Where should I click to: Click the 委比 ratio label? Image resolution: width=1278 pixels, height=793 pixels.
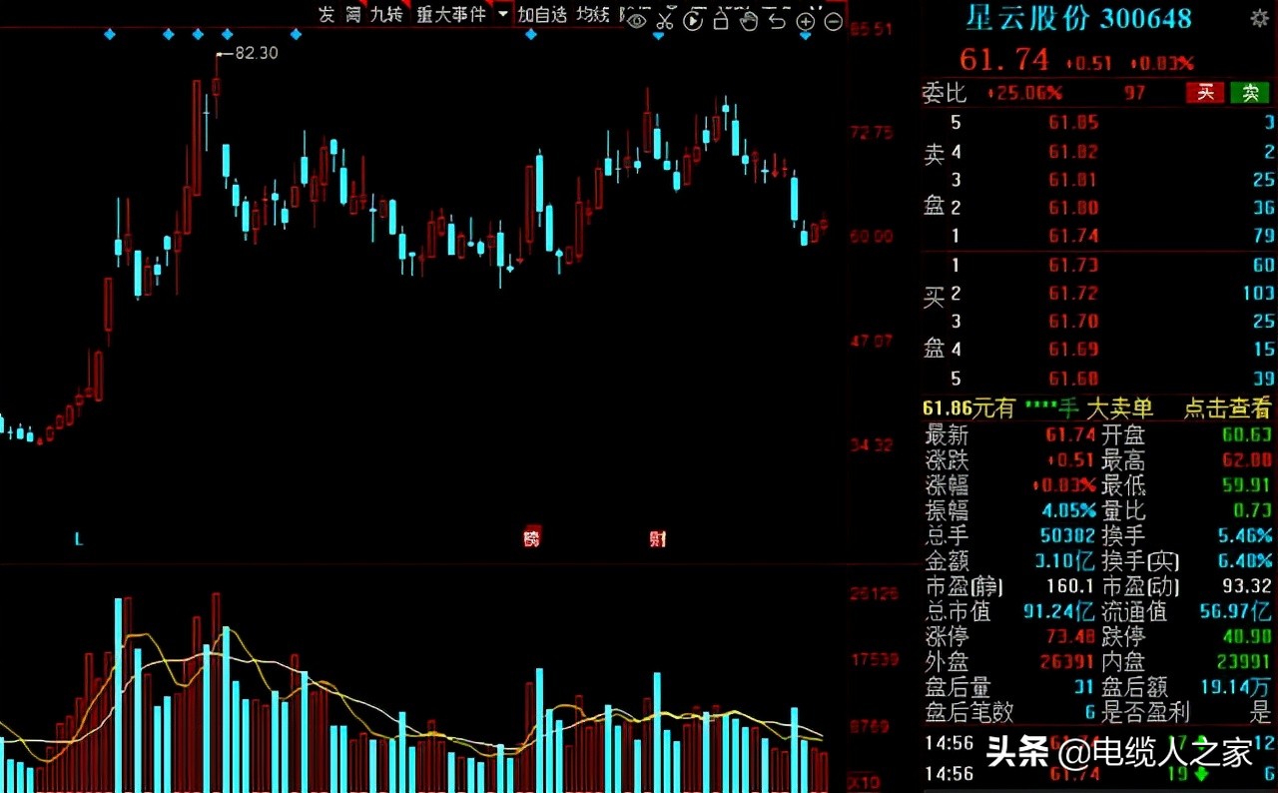[945, 93]
